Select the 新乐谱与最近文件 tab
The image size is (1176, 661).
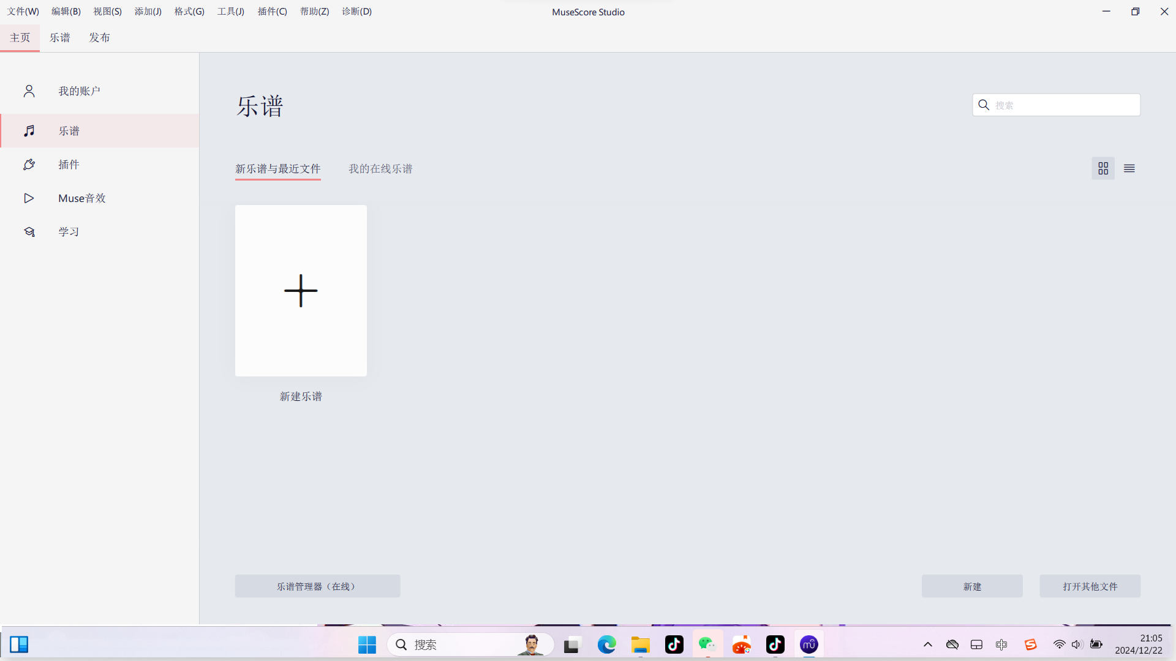pyautogui.click(x=278, y=169)
